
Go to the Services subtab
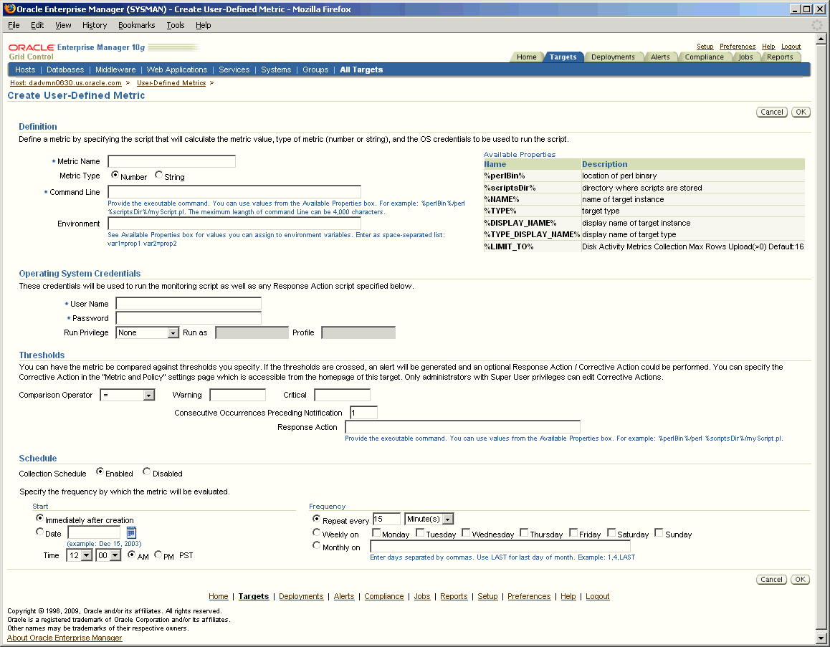coord(234,70)
